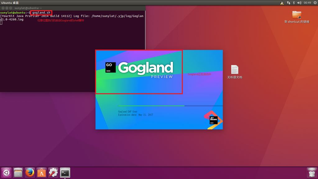Maximize the terminal window
Viewport: 318px width, 179px height.
point(11,8)
